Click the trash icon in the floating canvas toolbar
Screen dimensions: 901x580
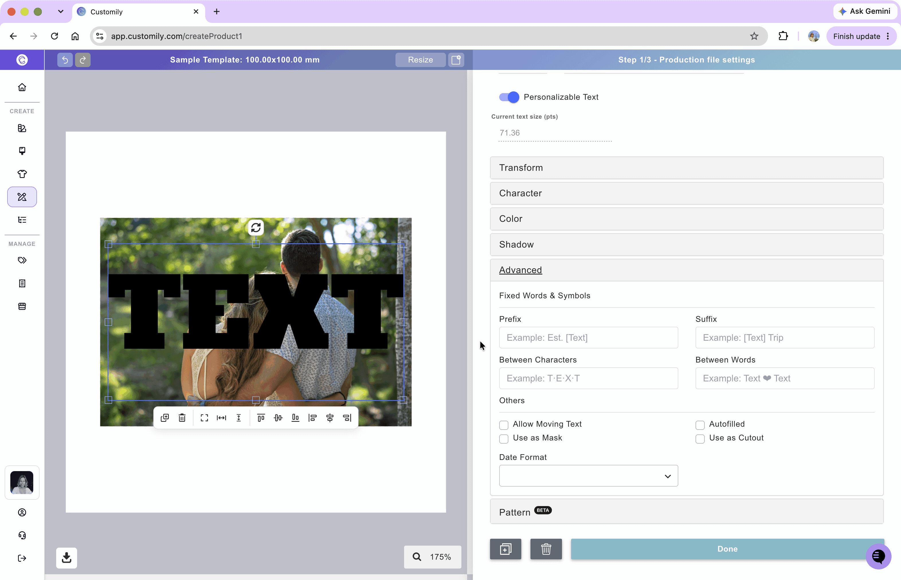pyautogui.click(x=182, y=418)
